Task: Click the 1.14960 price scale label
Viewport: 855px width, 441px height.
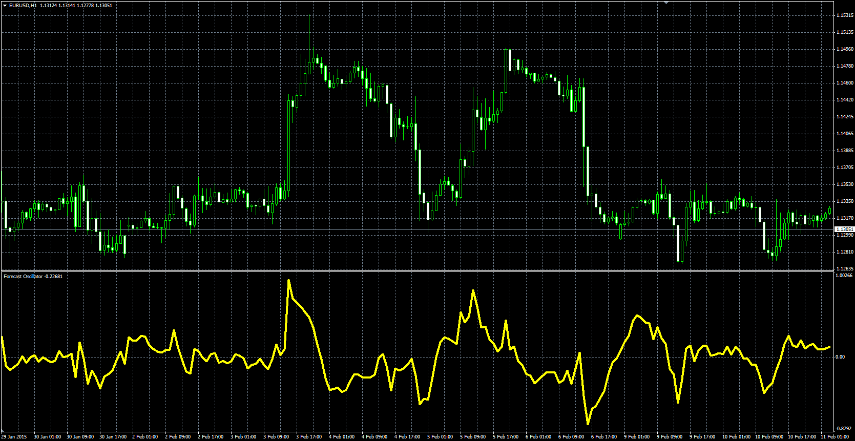Action: click(x=845, y=49)
